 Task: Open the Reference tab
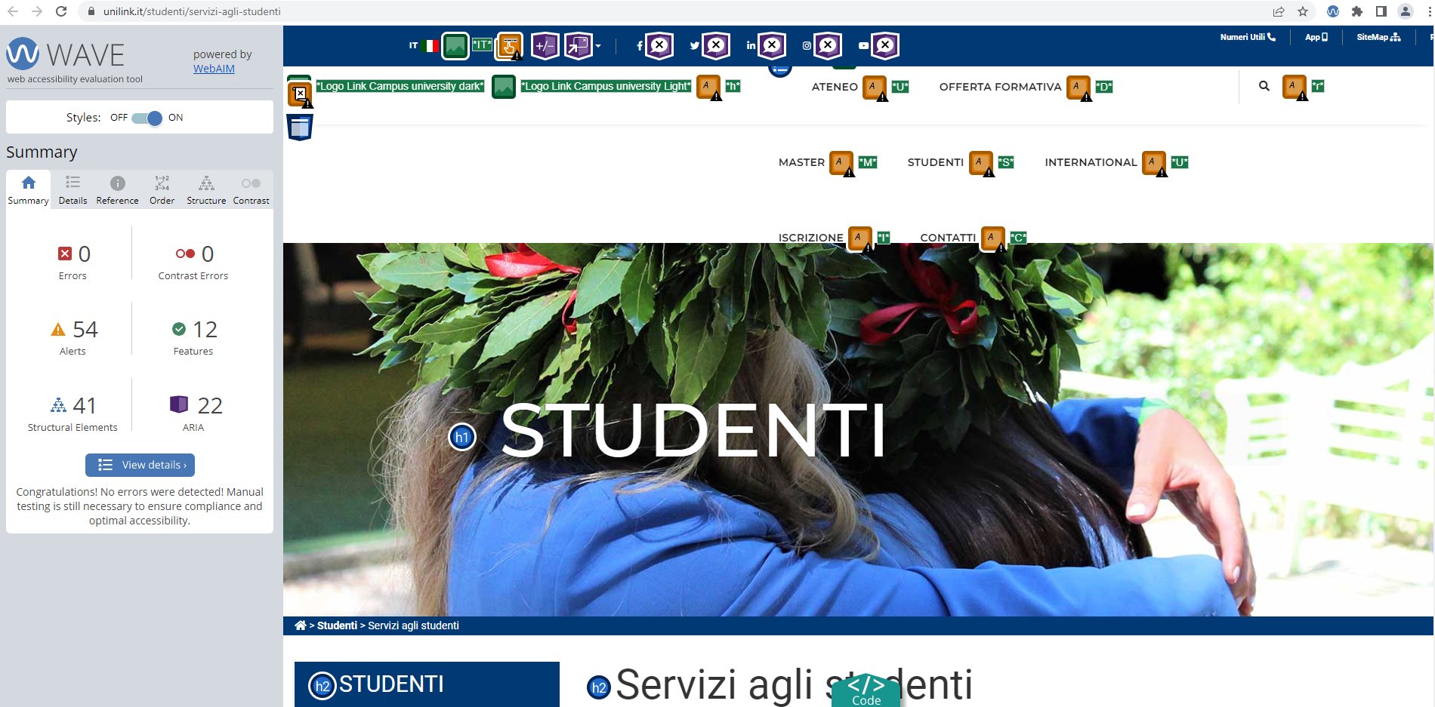point(117,190)
